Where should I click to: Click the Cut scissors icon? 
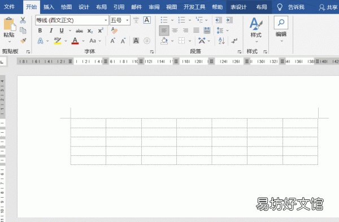point(23,20)
